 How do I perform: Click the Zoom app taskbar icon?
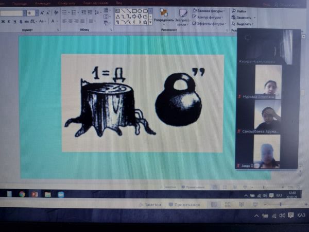61,194
